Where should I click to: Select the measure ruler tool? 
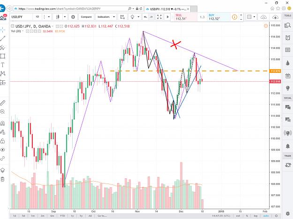[x=3, y=103]
